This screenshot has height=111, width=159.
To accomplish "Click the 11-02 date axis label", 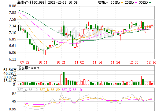I will [79, 62].
